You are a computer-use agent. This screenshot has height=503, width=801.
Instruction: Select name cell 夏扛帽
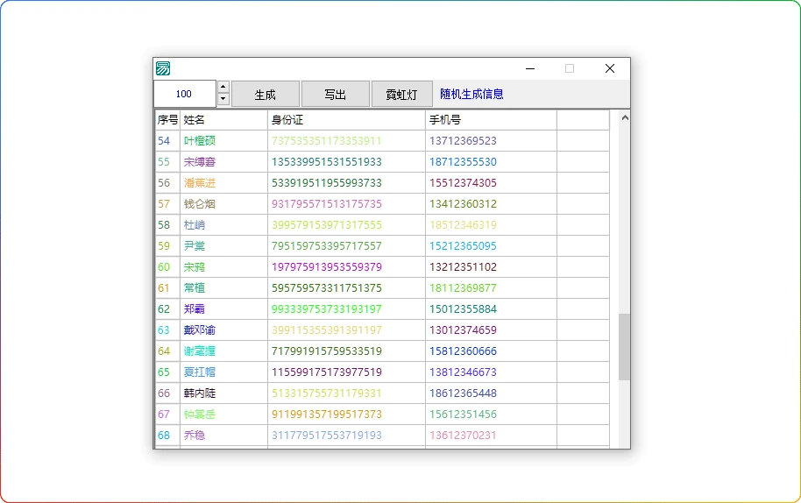pos(223,372)
